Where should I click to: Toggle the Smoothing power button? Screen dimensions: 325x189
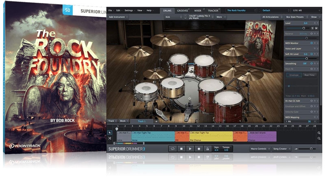tap(311, 64)
